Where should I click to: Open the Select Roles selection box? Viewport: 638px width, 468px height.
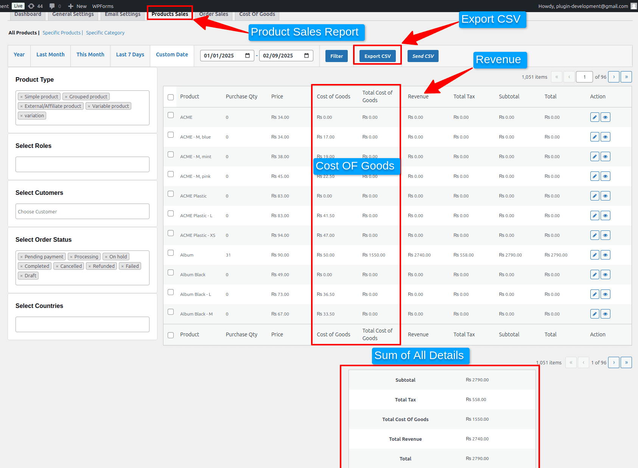82,165
